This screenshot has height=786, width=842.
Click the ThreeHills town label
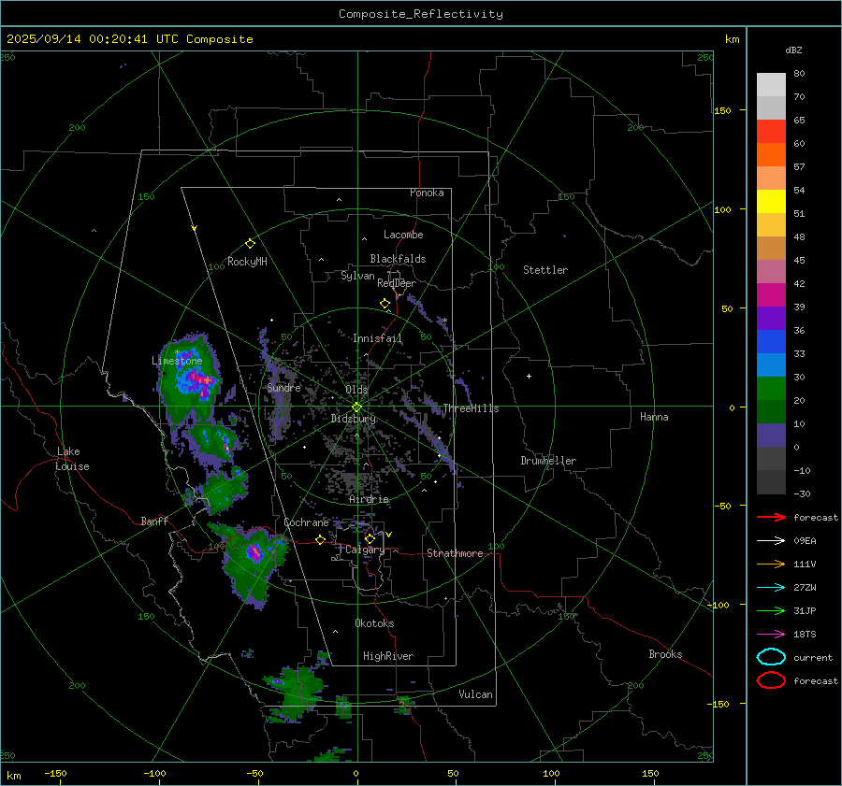(x=471, y=408)
